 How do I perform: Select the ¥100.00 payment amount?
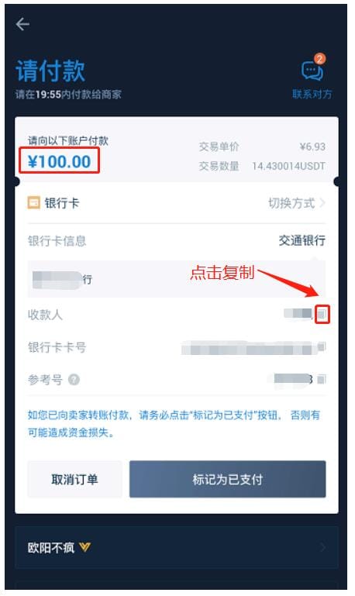click(59, 161)
